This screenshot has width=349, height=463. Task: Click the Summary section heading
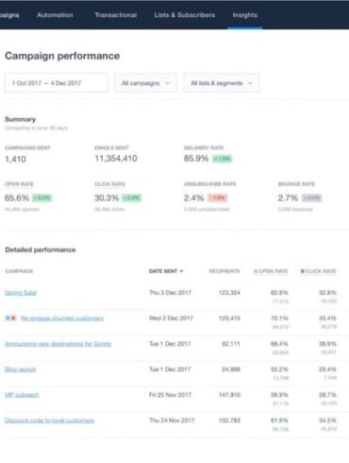[20, 119]
